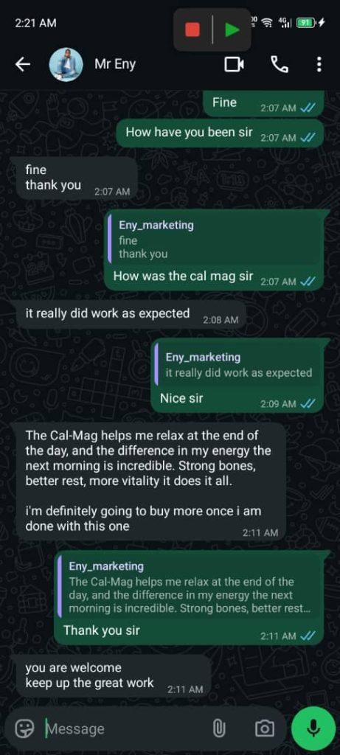The image size is (340, 755).
Task: Tap the back arrow to leave chat
Action: [23, 65]
